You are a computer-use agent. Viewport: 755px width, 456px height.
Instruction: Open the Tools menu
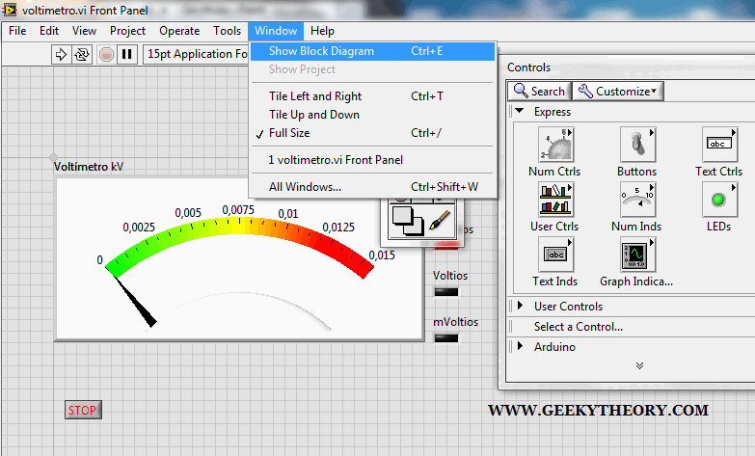227,31
